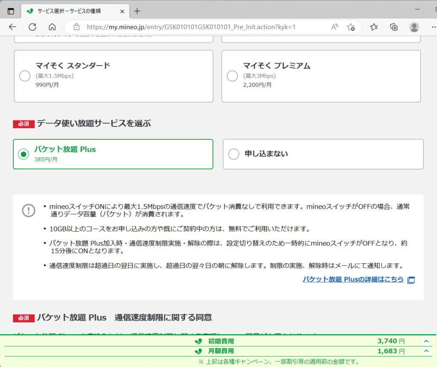This screenshot has height=367, width=437.
Task: Open パケット放題 Plusの詳細はこちら link
Action: click(x=353, y=279)
